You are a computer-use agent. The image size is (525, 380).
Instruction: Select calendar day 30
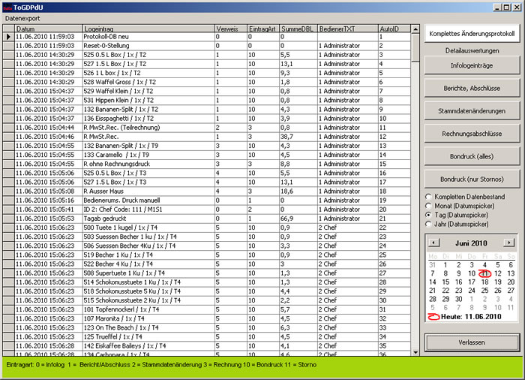[458, 299]
